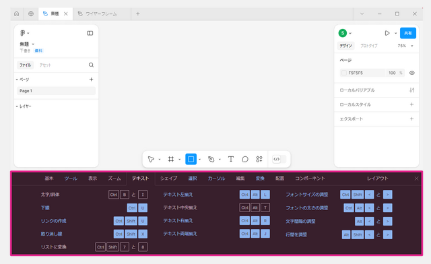Image resolution: width=431 pixels, height=264 pixels.
Task: Select the Text tool
Action: click(x=231, y=159)
